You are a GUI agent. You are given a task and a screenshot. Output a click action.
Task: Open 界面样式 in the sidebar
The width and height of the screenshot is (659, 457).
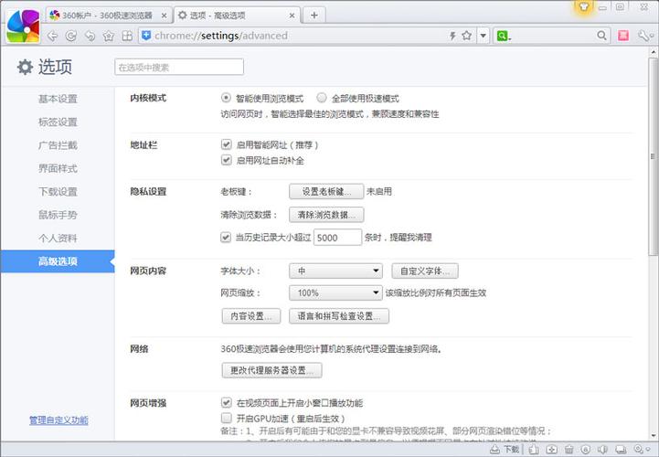(58, 168)
